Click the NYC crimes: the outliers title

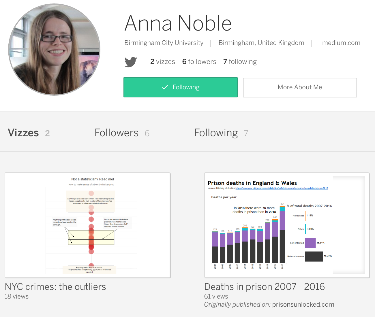[x=55, y=287]
